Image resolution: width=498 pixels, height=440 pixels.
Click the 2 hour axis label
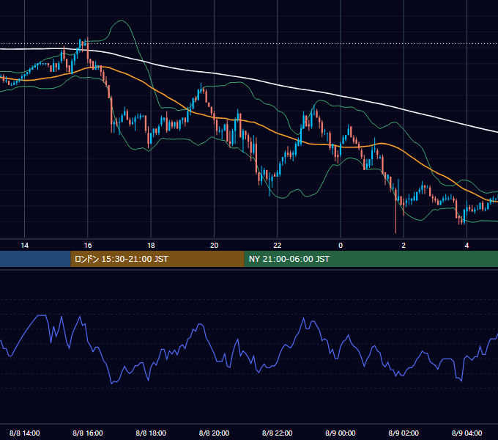point(404,246)
